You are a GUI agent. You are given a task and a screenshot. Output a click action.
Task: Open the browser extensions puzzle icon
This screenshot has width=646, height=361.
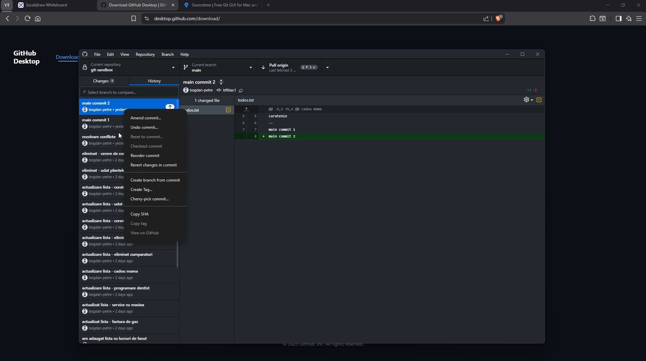click(592, 18)
